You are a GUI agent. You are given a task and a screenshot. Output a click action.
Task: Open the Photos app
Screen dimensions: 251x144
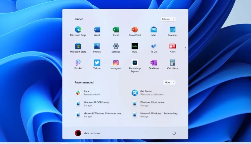point(97,46)
